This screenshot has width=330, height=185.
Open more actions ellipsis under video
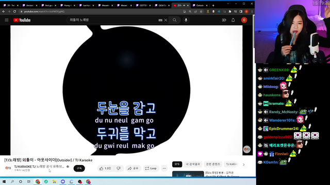(x=164, y=168)
